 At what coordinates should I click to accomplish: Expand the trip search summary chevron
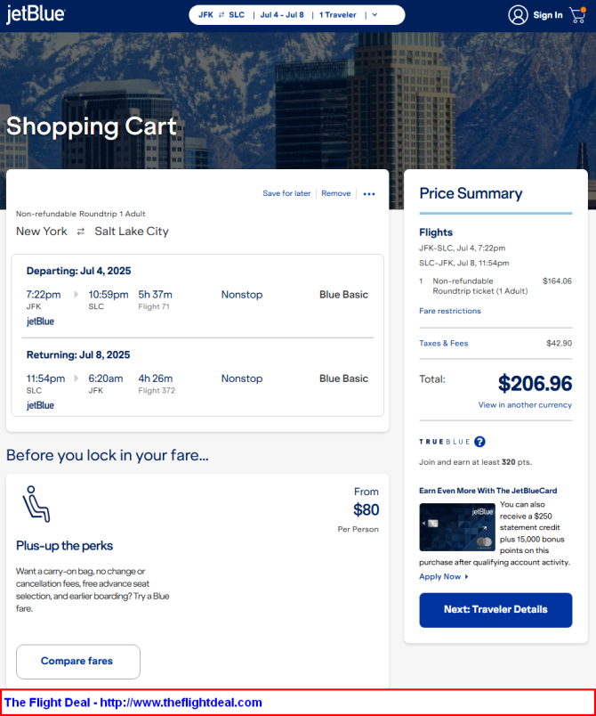coord(375,15)
